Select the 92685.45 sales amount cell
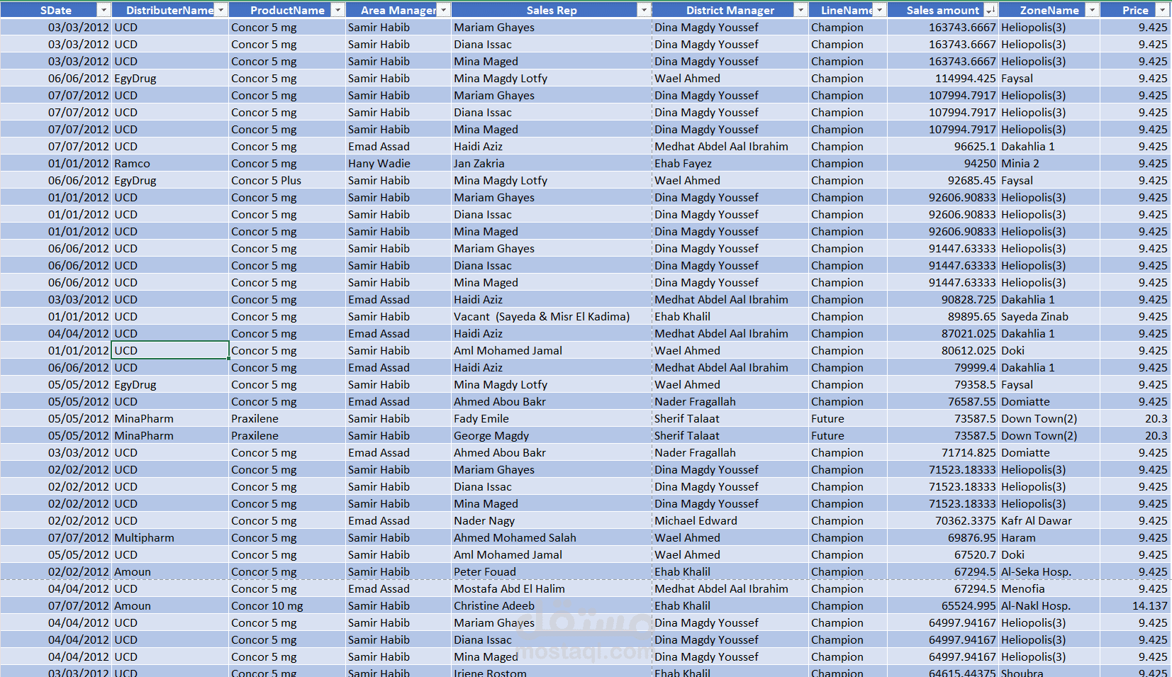The image size is (1172, 677). pyautogui.click(x=943, y=180)
